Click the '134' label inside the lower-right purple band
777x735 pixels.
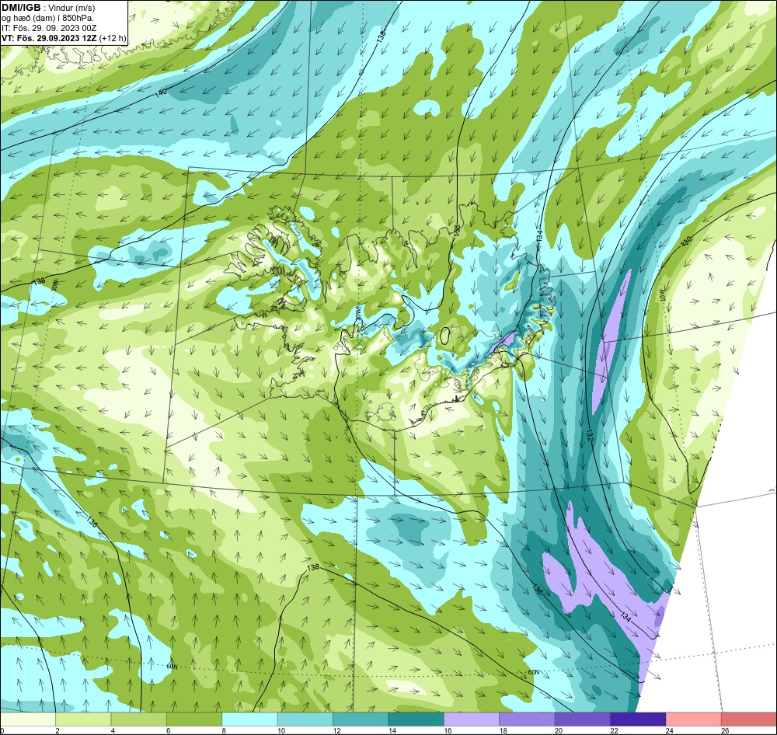625,617
